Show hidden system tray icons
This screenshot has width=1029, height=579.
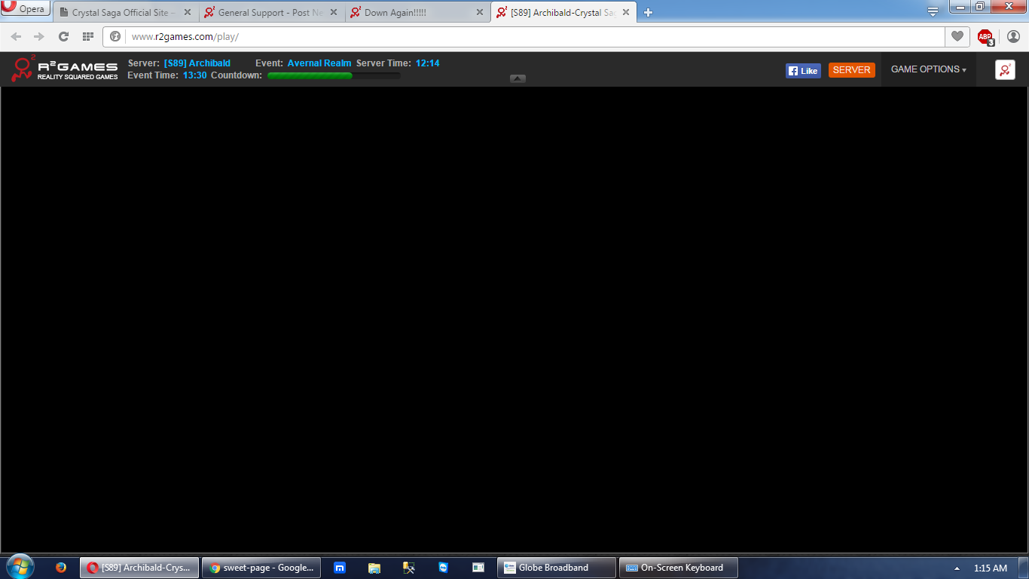point(957,568)
